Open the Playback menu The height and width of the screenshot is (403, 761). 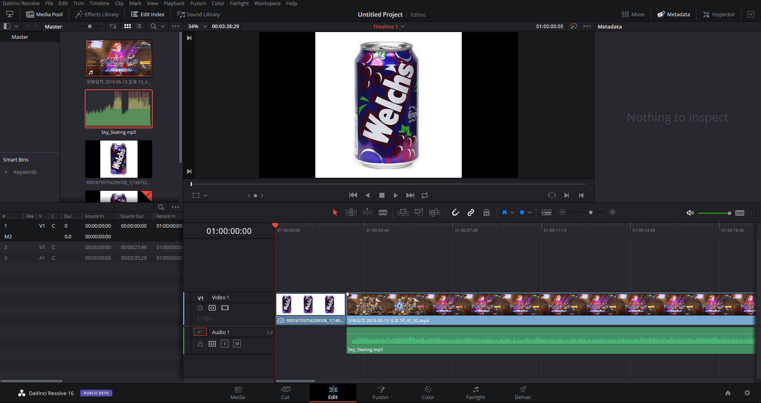[x=174, y=3]
